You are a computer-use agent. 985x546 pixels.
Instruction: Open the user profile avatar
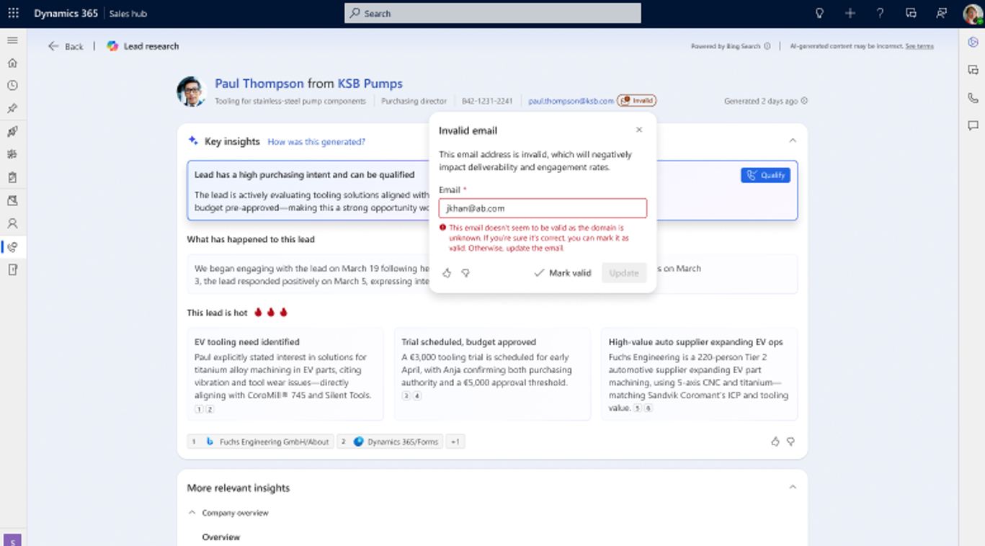pyautogui.click(x=972, y=14)
